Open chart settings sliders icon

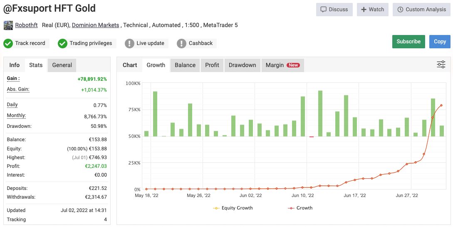(441, 65)
